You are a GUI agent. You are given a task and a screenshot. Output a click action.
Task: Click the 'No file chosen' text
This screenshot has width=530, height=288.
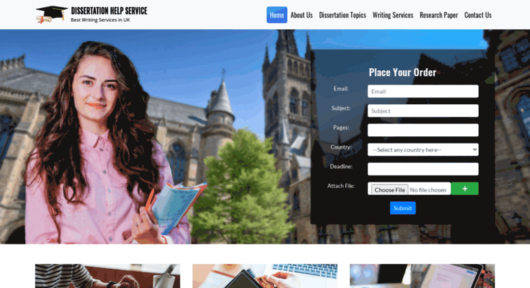(x=428, y=190)
